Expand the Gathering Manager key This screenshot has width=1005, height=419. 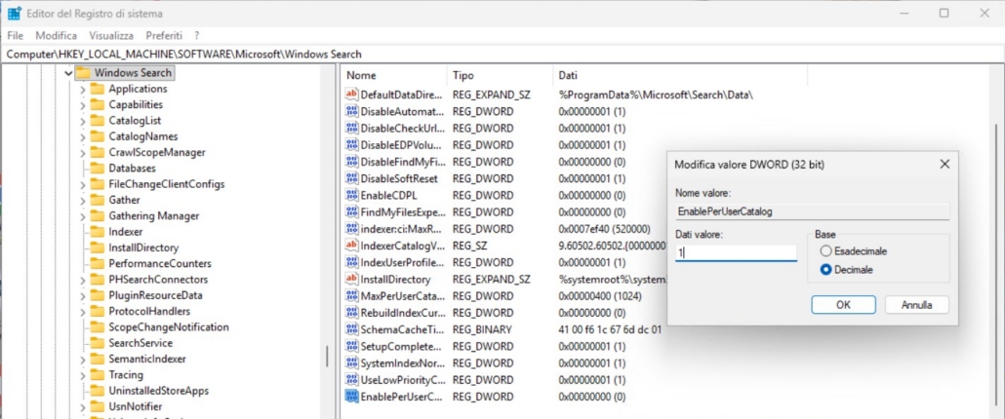click(x=83, y=216)
